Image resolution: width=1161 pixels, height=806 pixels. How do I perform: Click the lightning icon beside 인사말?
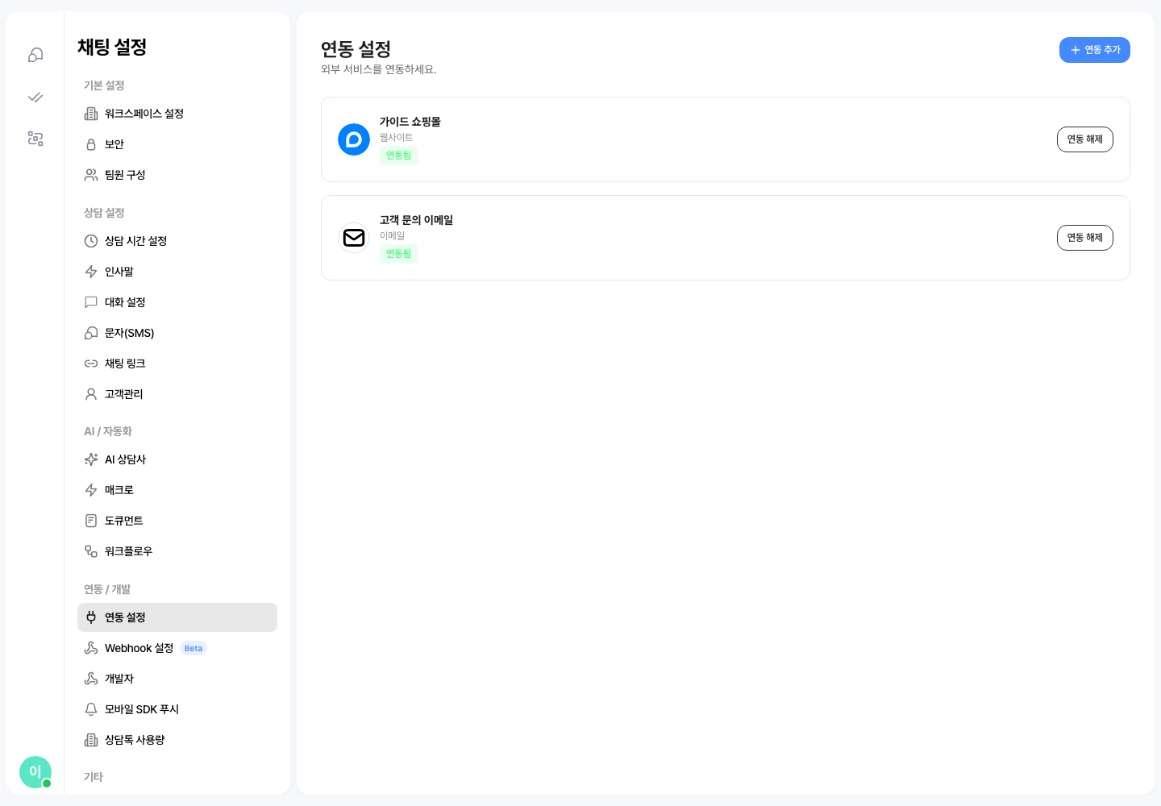[91, 272]
